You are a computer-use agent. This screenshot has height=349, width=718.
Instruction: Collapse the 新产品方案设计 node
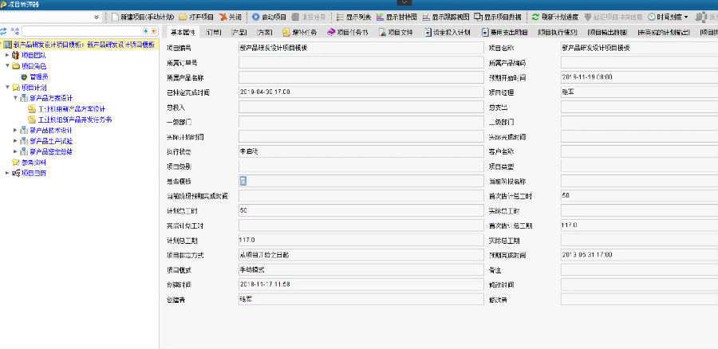(15, 98)
